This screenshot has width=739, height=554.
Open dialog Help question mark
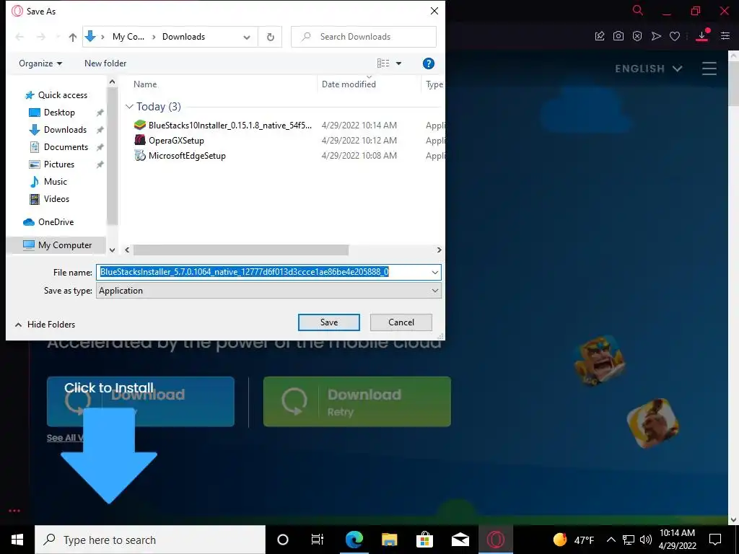(429, 63)
